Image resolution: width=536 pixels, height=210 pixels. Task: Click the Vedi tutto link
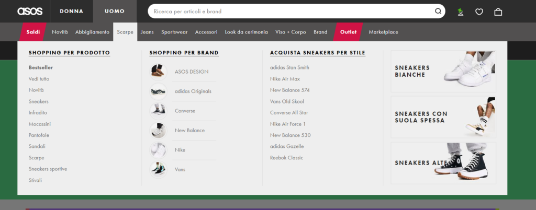click(x=39, y=79)
